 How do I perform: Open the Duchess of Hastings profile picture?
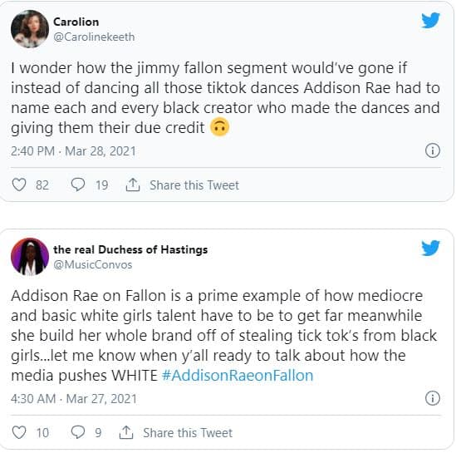coord(30,257)
